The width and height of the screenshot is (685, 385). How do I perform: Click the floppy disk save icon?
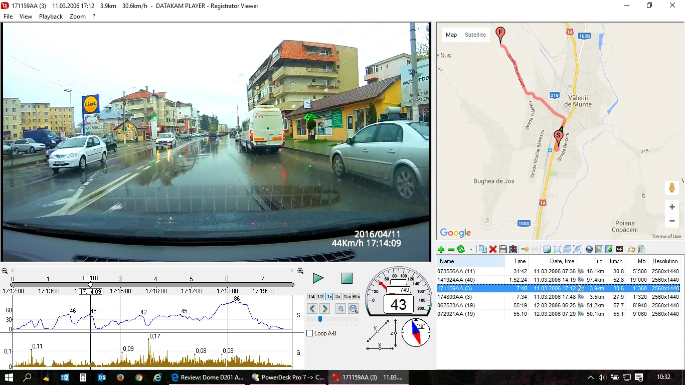(x=502, y=249)
